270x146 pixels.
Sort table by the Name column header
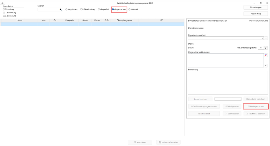coord(19,20)
